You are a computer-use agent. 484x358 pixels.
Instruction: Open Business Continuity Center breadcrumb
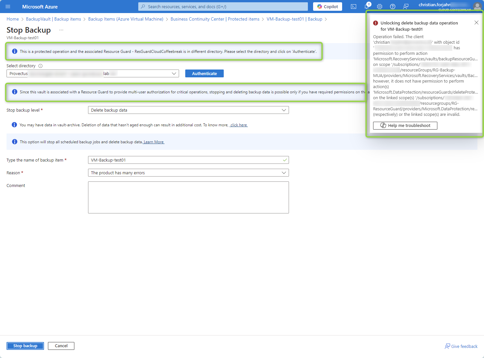pyautogui.click(x=215, y=19)
